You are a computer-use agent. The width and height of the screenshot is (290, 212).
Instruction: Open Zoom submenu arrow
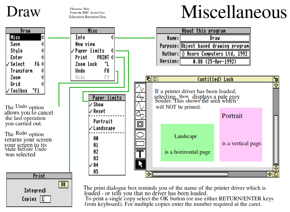pyautogui.click(x=43, y=77)
